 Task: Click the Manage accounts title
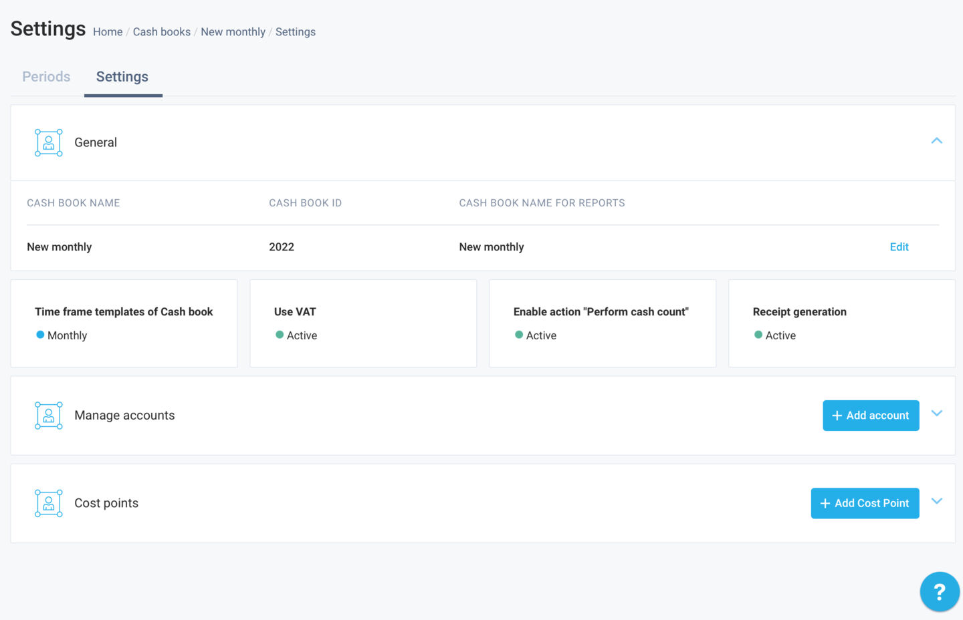pos(124,416)
